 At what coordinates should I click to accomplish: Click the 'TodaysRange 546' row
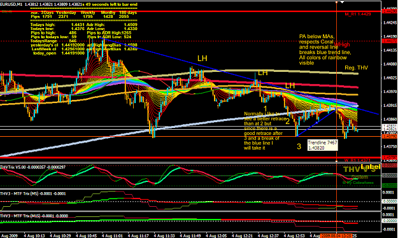(x=53, y=41)
